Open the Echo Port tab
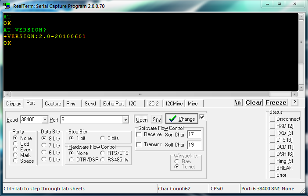The image size is (308, 196). (x=113, y=104)
